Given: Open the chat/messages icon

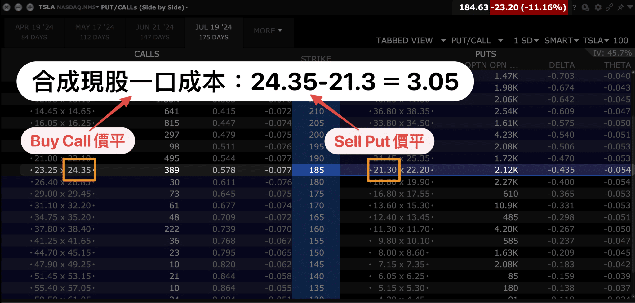Looking at the screenshot, I should (586, 7).
